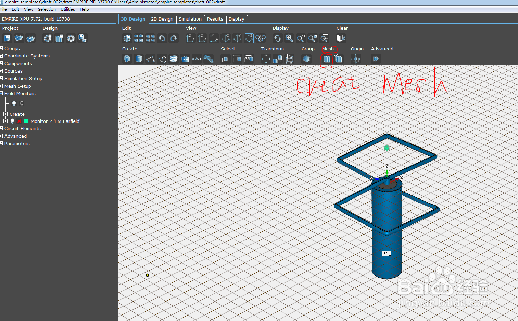Viewport: 518px width, 321px height.
Task: Switch to the Display tab
Action: point(237,19)
